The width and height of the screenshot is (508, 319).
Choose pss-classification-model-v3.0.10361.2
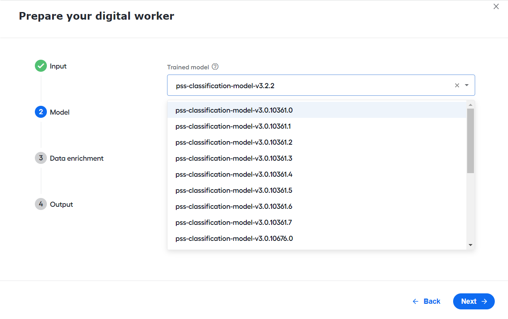[317, 142]
